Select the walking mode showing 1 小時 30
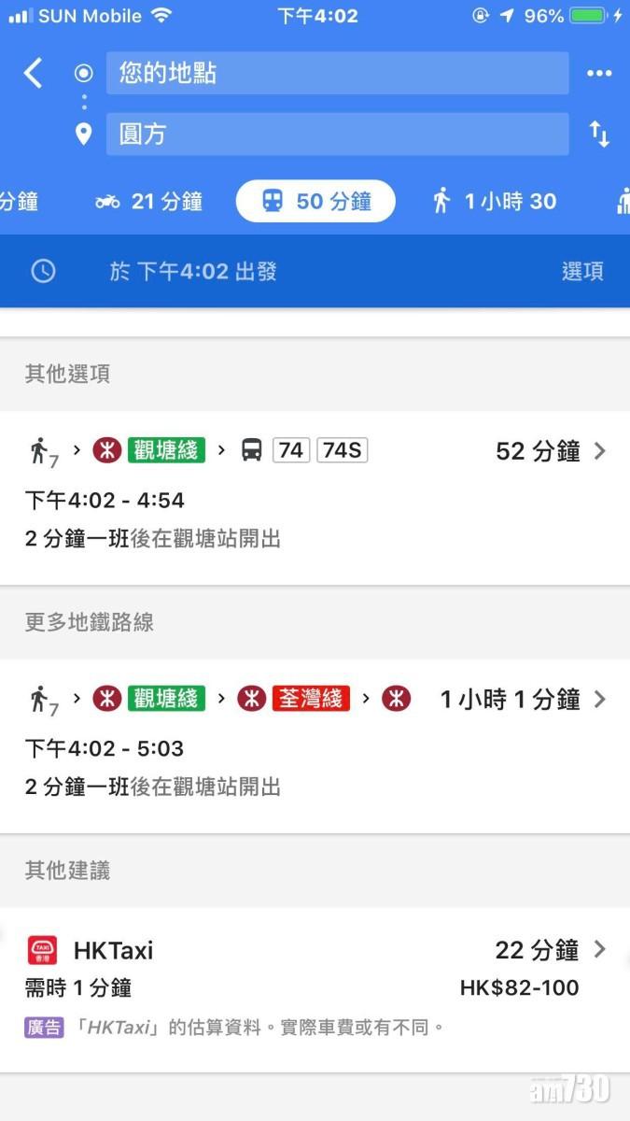The height and width of the screenshot is (1121, 630). (493, 201)
